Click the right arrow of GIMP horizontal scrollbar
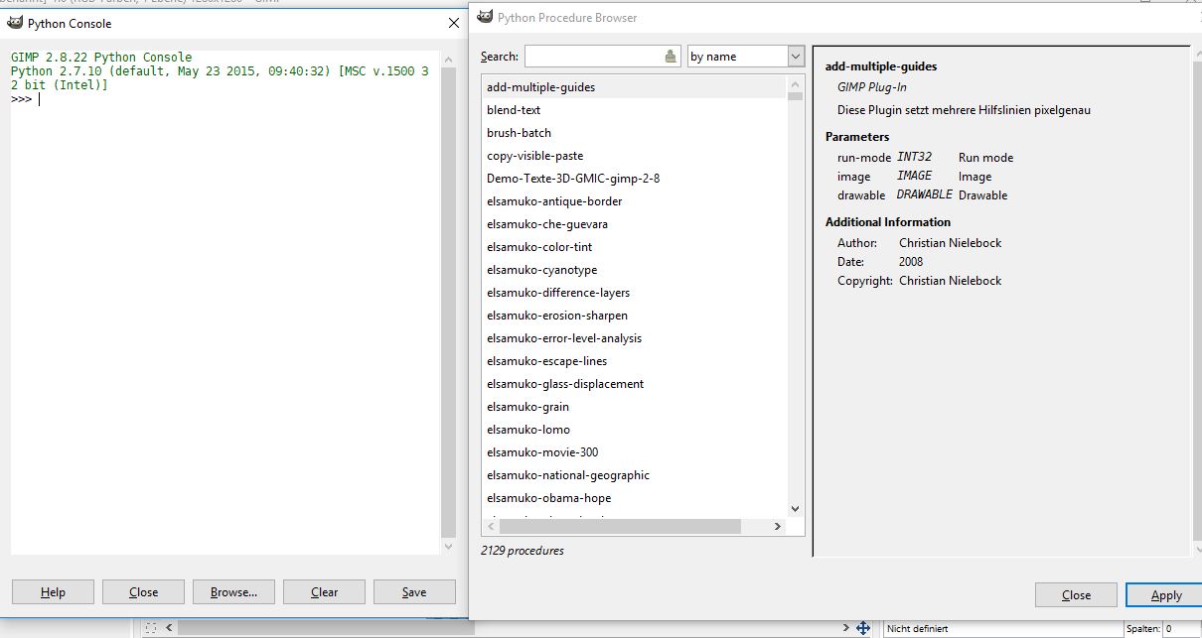 (x=845, y=628)
